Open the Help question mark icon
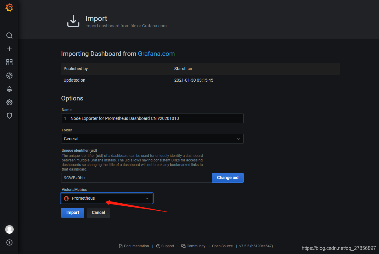Screen dimensions: 379x254 point(9,242)
